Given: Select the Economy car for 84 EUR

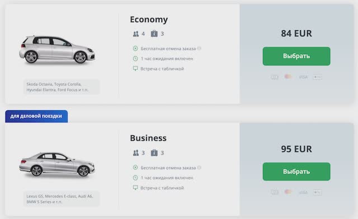Looking at the screenshot, I should tap(296, 56).
